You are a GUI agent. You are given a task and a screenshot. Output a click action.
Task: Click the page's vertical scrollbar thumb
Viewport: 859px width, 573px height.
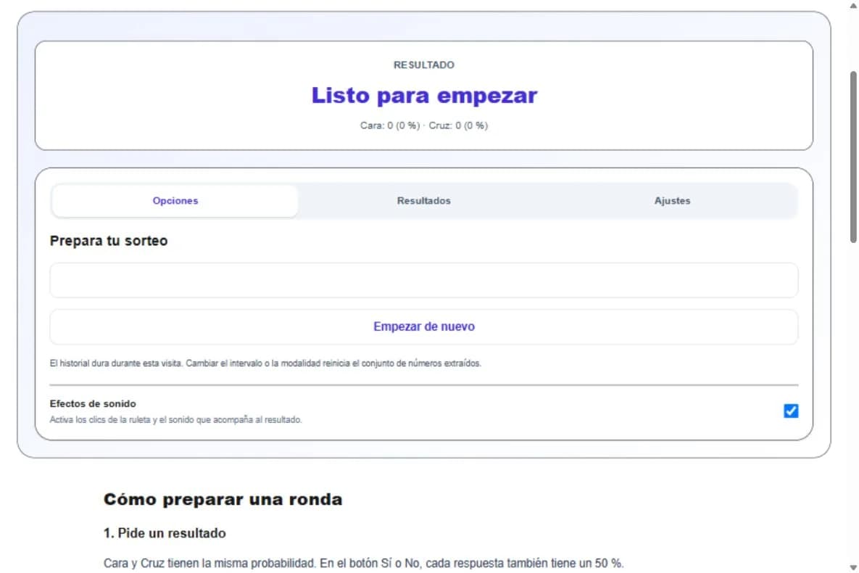(853, 156)
